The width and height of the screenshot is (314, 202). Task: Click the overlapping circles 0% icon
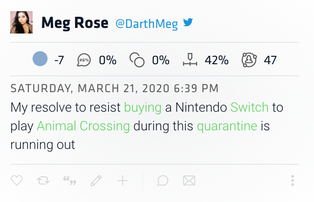tap(137, 60)
